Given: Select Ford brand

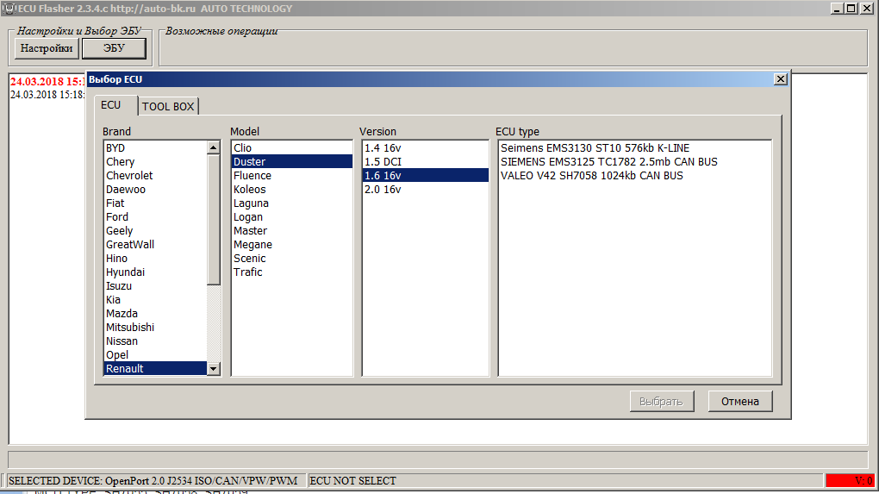Looking at the screenshot, I should click(x=155, y=217).
